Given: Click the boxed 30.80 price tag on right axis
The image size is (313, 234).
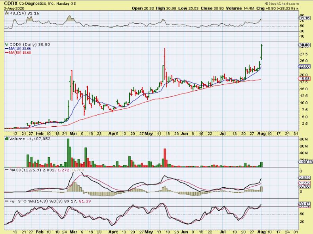Looking at the screenshot, I should click(x=304, y=45).
